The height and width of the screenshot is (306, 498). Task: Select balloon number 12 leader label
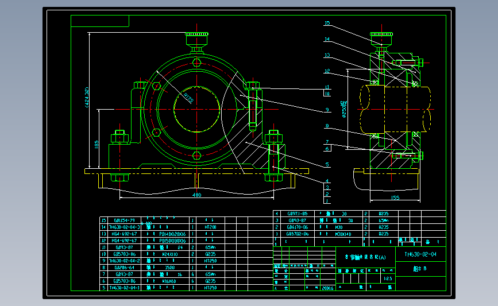click(x=327, y=71)
